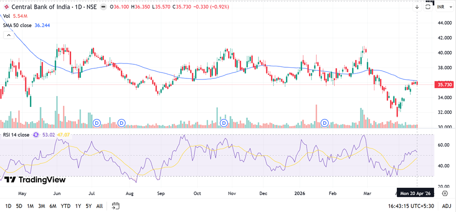Collapse the indicator legend chevron
Screen dimensions: 456x212
(8, 35)
